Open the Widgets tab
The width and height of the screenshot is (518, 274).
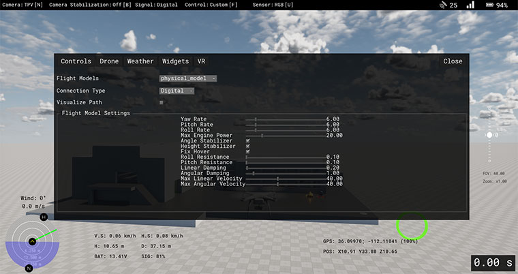tap(175, 61)
